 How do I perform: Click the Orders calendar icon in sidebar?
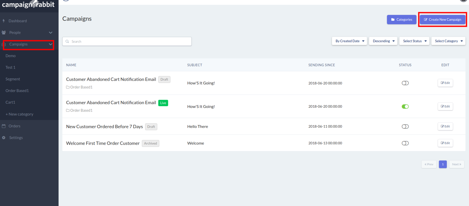(x=4, y=126)
